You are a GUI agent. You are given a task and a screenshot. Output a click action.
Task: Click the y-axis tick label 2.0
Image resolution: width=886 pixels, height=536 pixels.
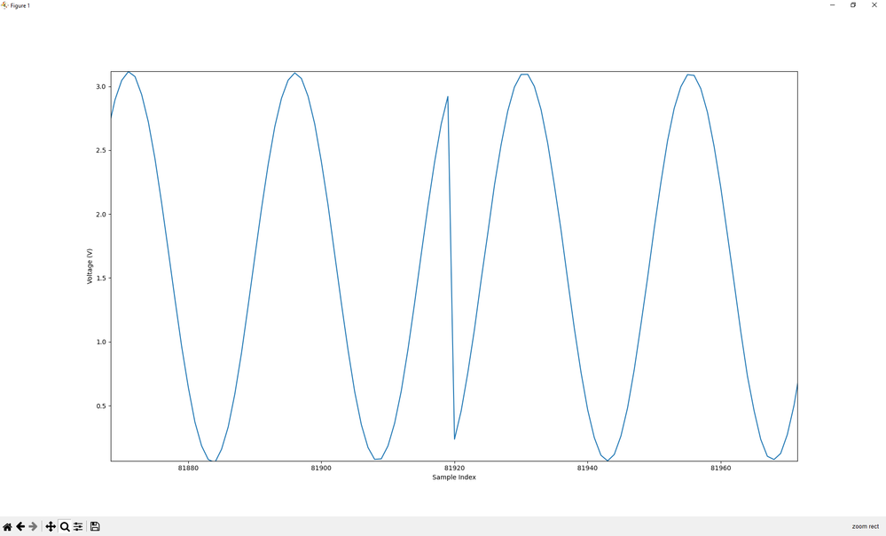[x=100, y=214]
